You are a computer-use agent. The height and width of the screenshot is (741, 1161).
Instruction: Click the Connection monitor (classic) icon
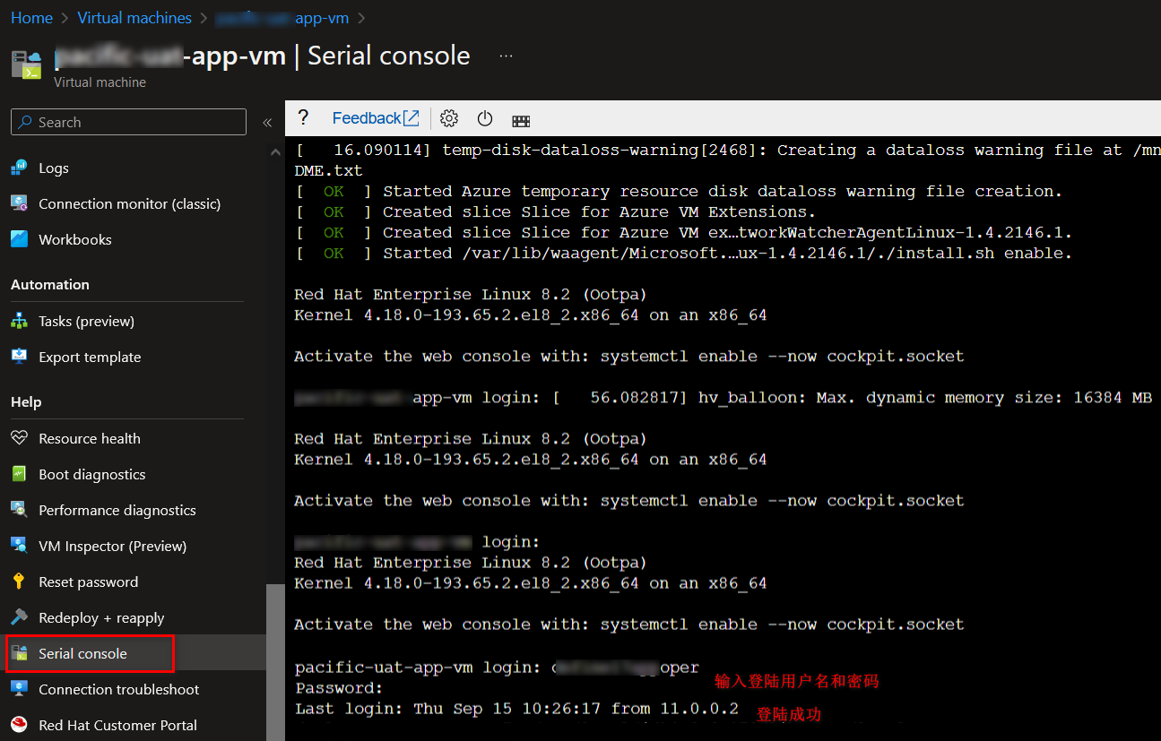point(19,203)
